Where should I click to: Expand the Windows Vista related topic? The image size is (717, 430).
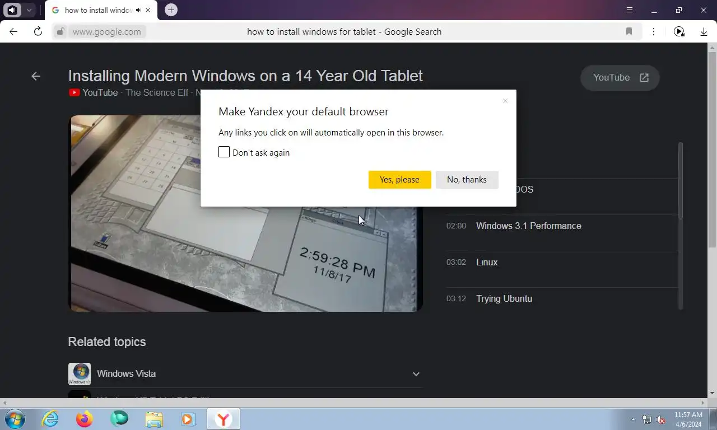tap(416, 374)
